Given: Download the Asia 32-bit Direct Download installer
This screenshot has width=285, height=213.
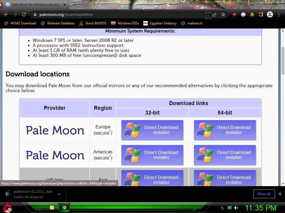Looking at the screenshot, I should coord(152,178).
